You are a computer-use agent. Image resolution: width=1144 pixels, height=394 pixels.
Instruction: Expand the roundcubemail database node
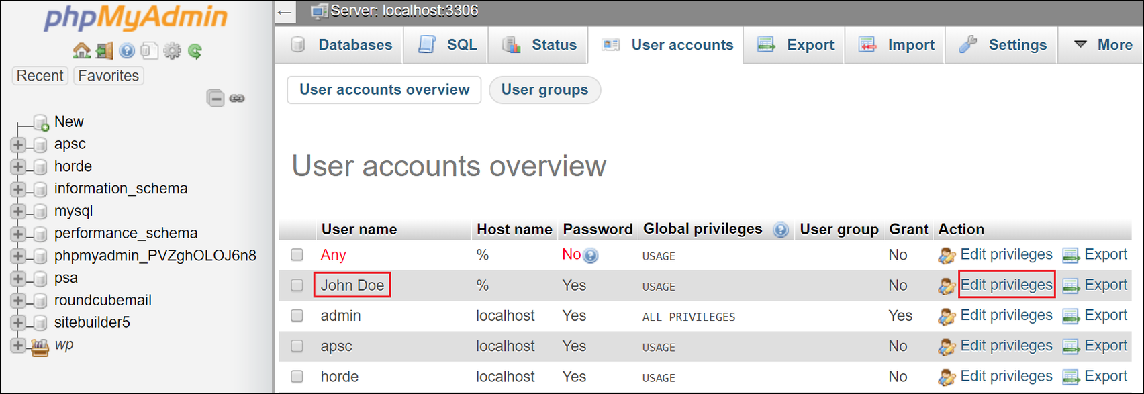point(18,301)
